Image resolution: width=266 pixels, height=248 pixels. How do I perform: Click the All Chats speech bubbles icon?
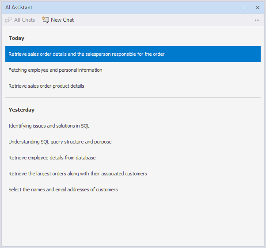[8, 20]
